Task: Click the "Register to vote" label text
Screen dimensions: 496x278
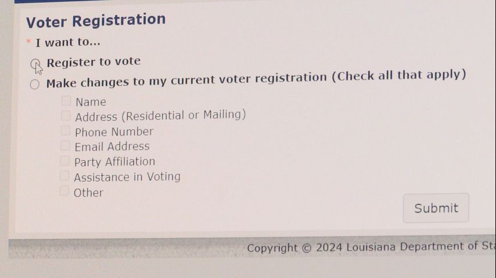Action: (x=94, y=61)
